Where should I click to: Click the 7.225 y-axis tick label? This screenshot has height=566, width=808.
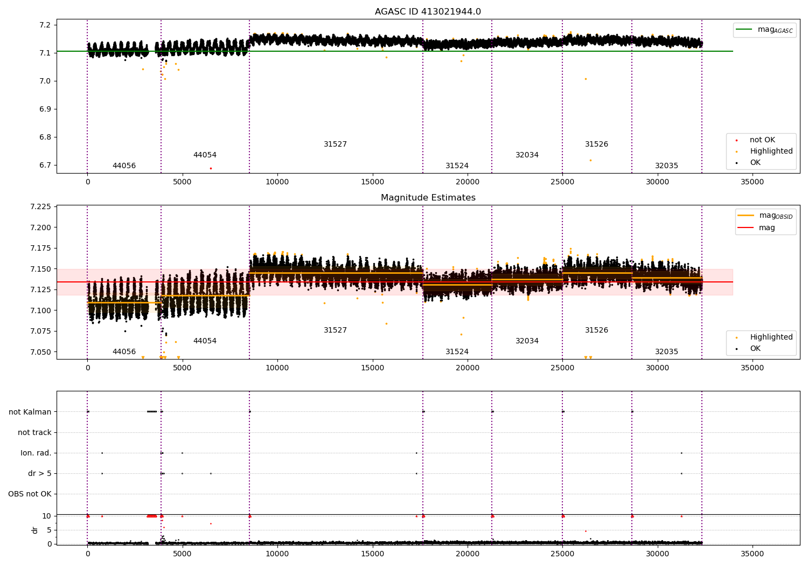pos(40,207)
